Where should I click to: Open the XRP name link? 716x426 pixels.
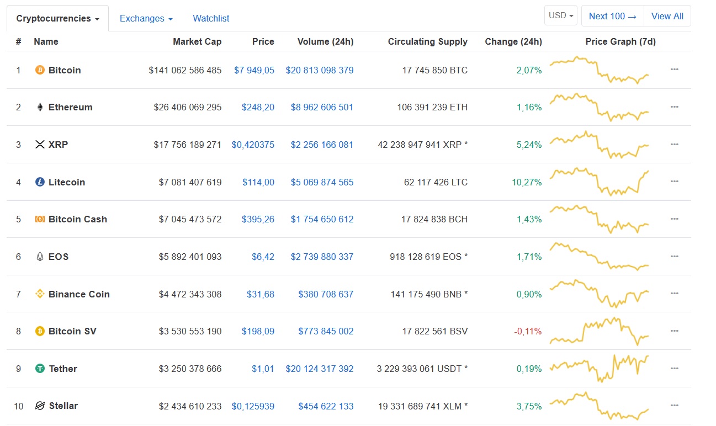59,145
